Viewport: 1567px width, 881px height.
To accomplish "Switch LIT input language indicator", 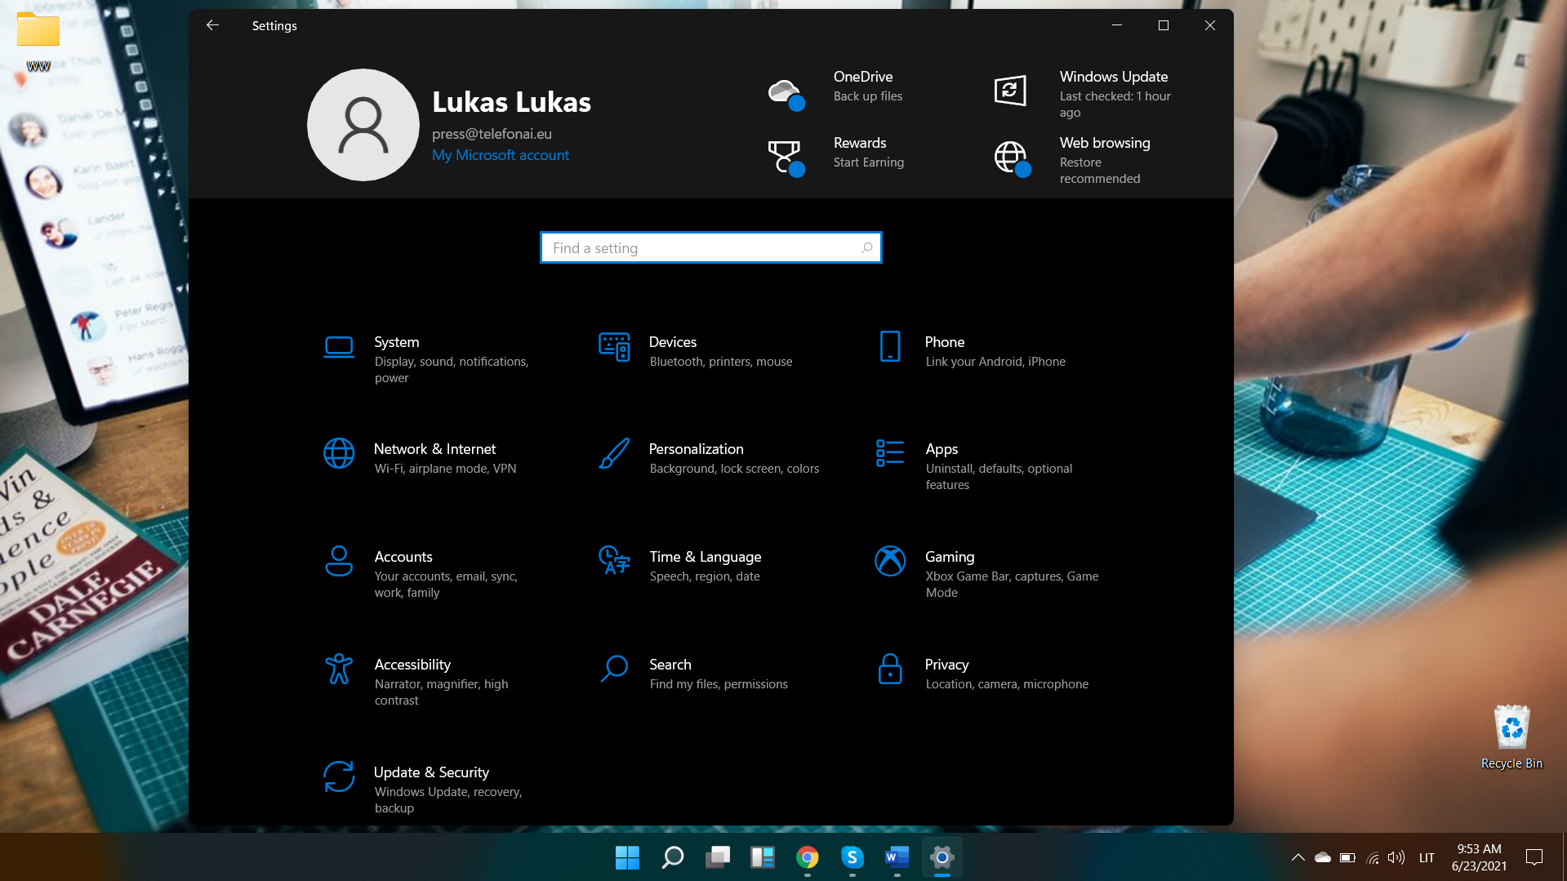I will pyautogui.click(x=1427, y=857).
